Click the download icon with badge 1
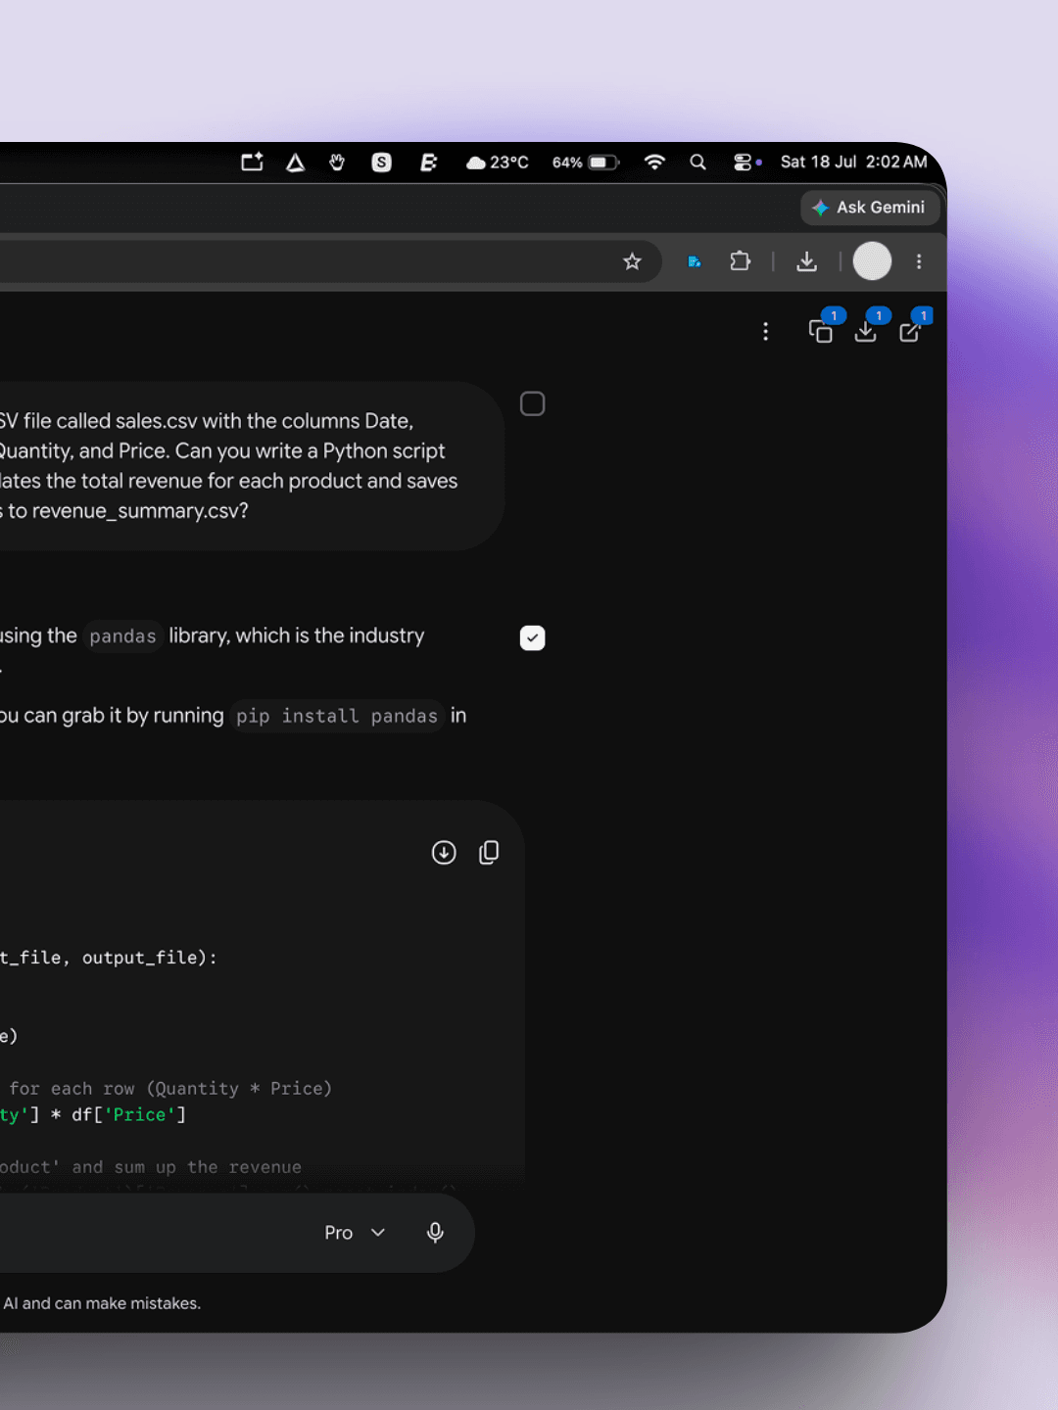 [865, 331]
